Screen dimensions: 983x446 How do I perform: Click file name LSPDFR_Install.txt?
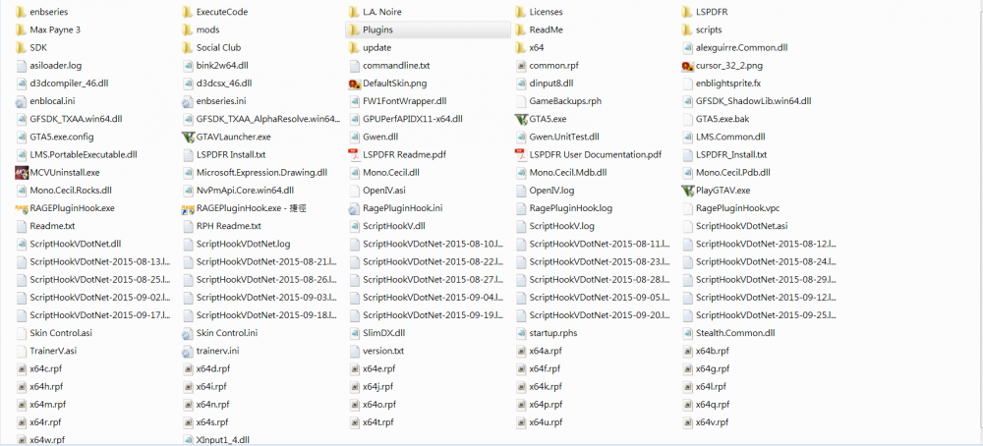coord(731,154)
